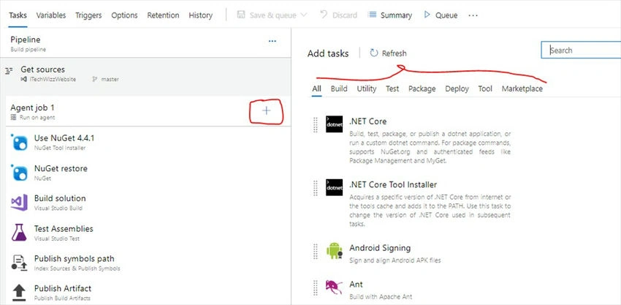Click the Use NuGet 4.4.1 task icon

click(x=20, y=142)
